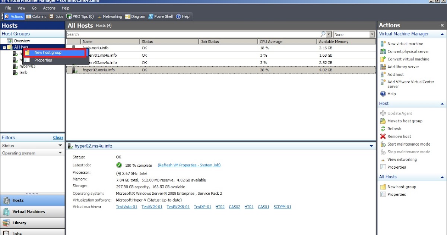
Task: Click the Refresh VM Properties - System Job link
Action: 189,165
